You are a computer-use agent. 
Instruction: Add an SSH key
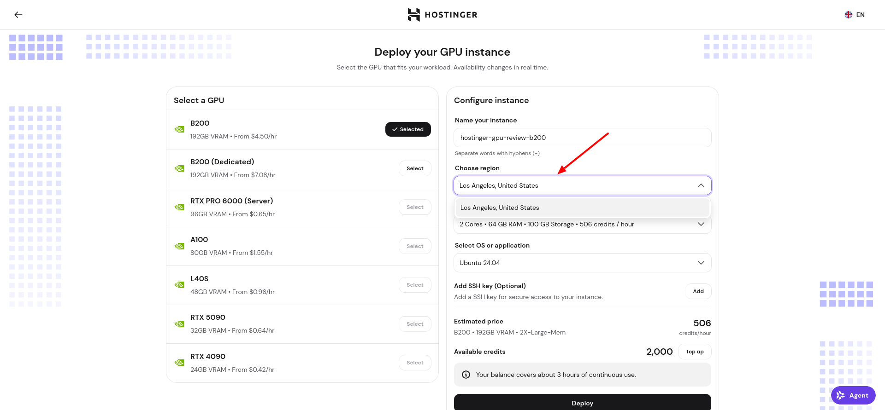click(x=698, y=291)
